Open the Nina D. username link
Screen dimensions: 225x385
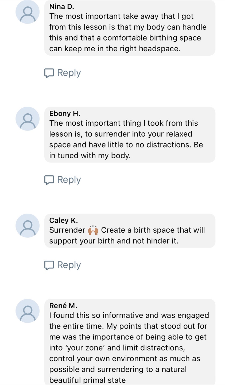[61, 7]
